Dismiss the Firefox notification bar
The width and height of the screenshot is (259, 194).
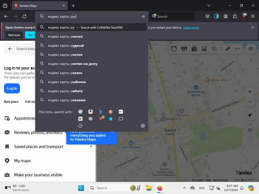253,27
